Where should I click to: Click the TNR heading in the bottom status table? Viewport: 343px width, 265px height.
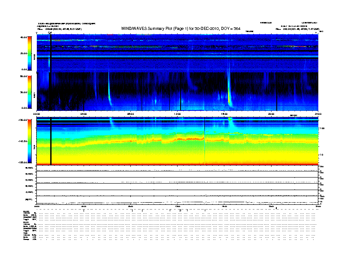click(25, 233)
